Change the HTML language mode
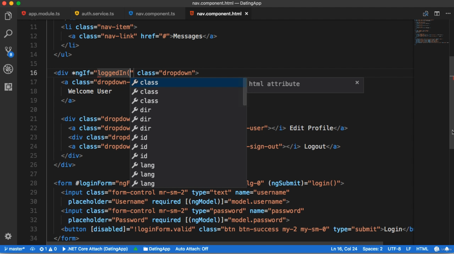 tap(422, 249)
